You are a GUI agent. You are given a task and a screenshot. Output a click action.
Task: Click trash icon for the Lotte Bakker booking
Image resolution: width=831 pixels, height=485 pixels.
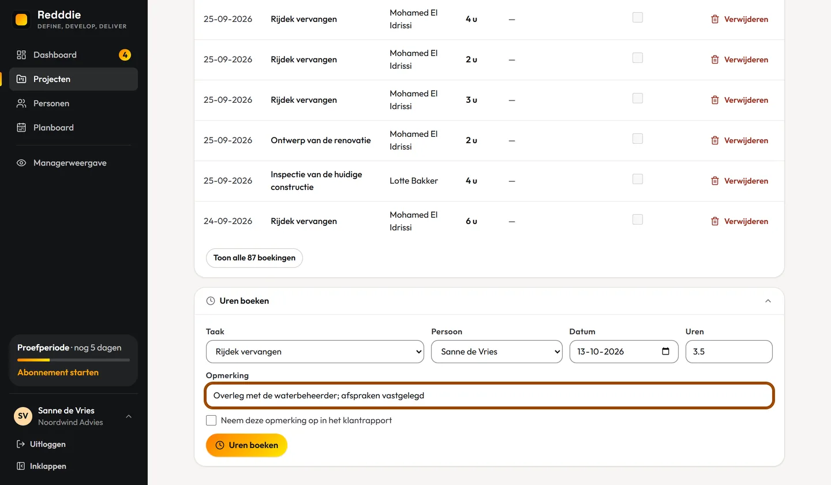point(715,181)
